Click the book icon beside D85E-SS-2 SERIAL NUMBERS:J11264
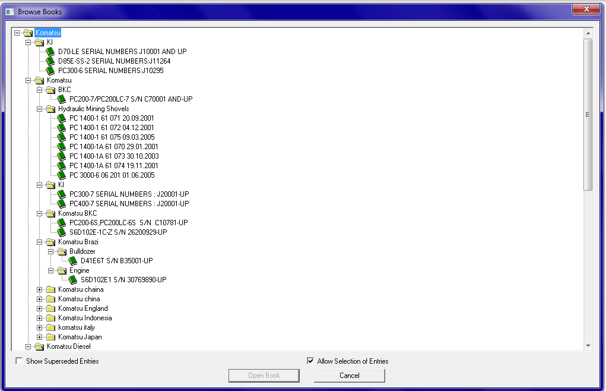606x391 pixels. point(50,61)
